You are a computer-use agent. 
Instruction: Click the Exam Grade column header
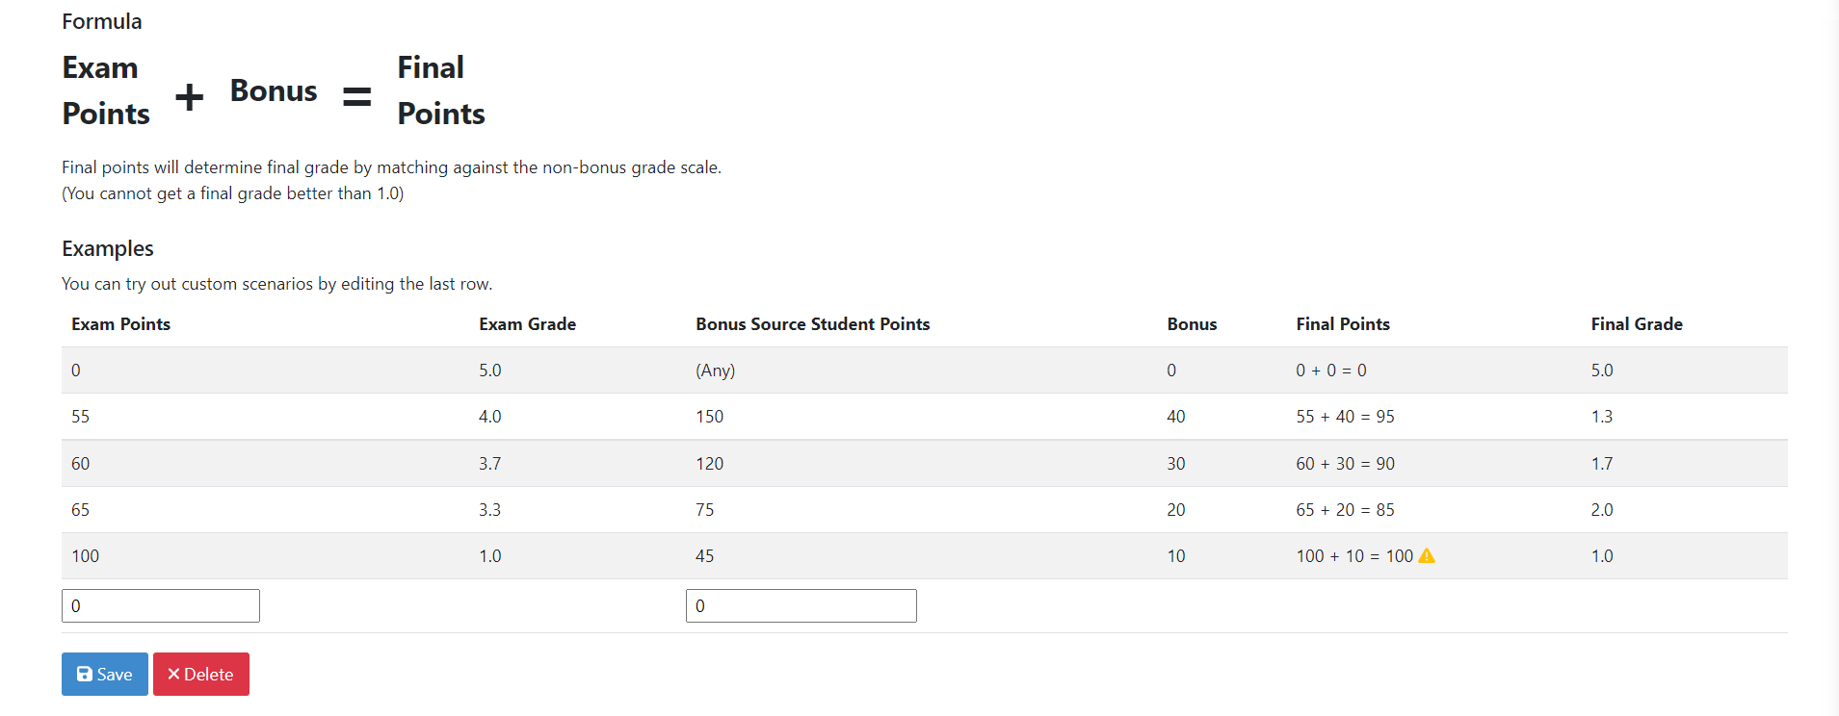pos(527,324)
